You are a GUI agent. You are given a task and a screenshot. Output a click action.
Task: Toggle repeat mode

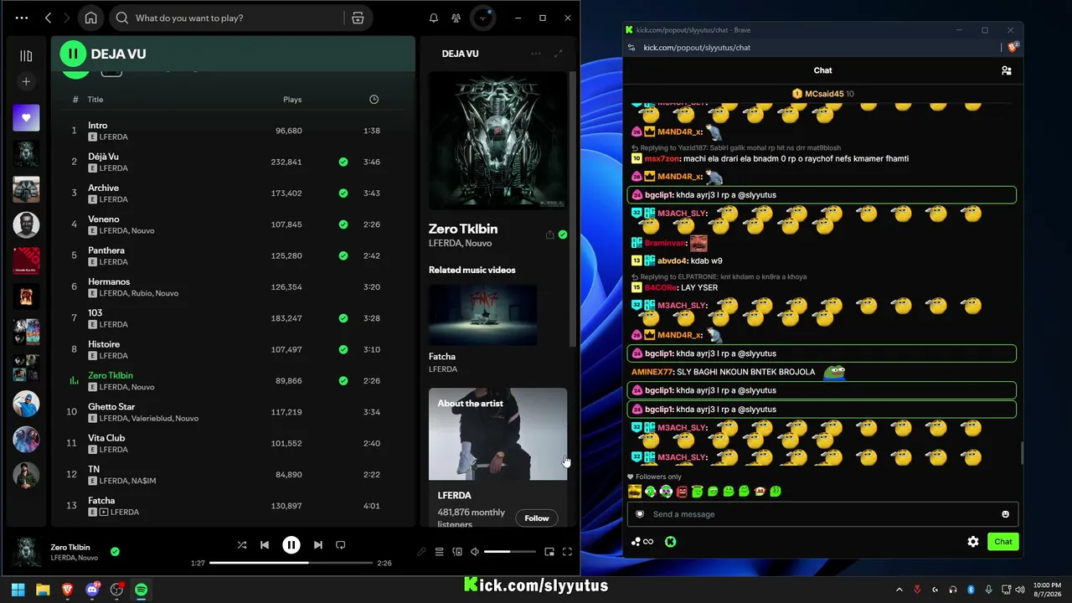click(340, 545)
